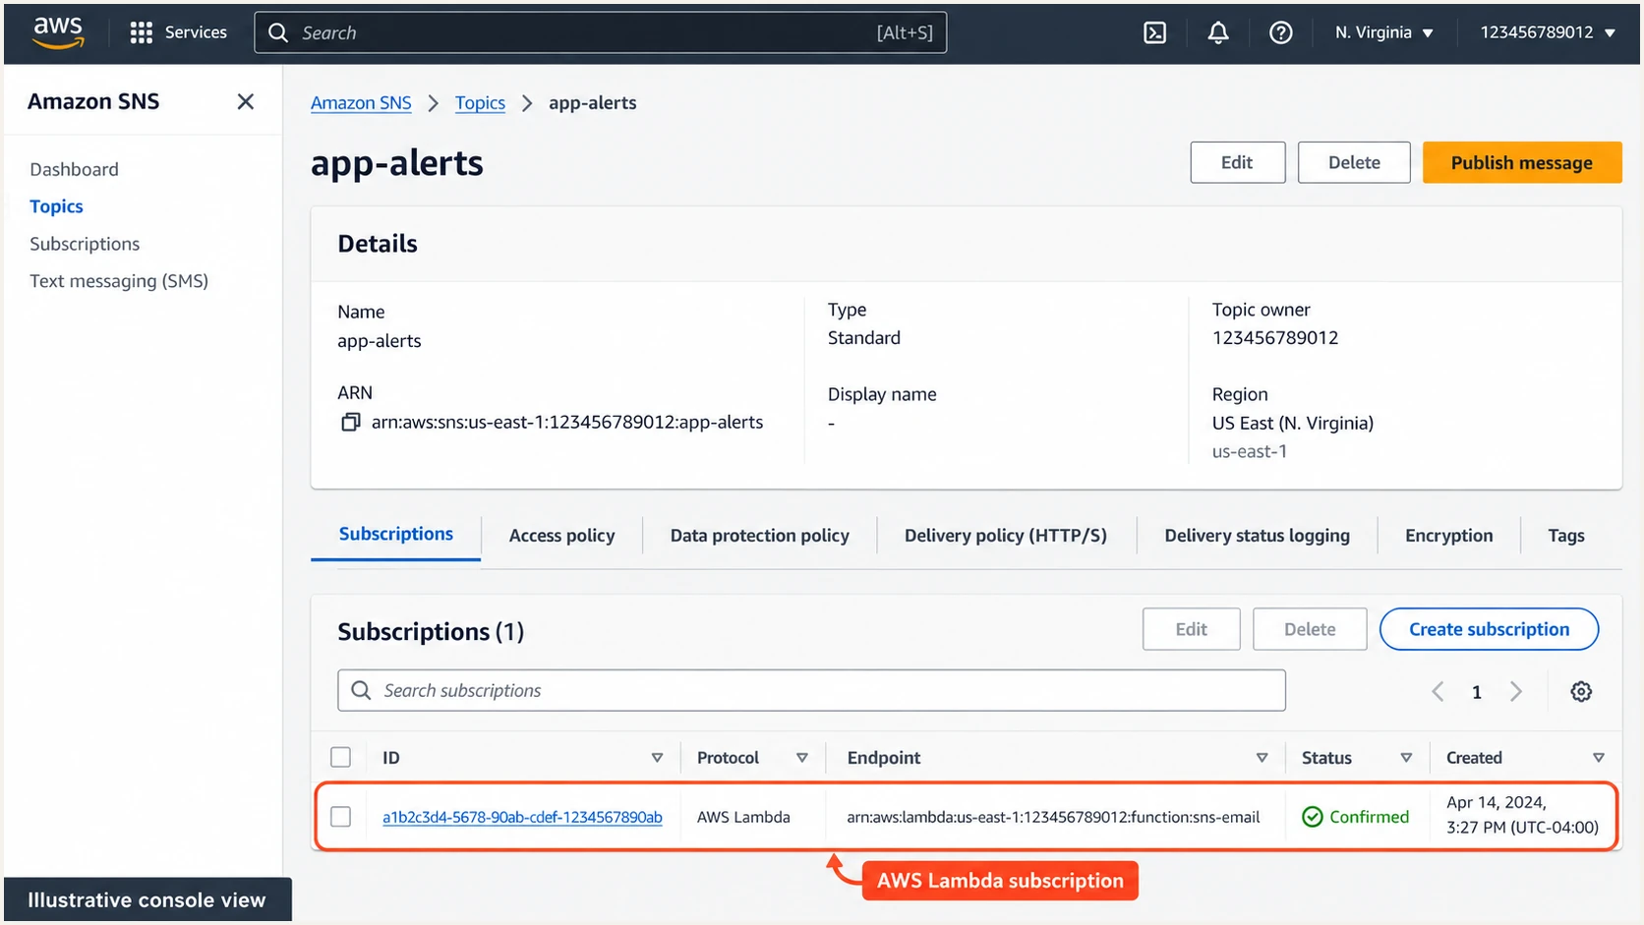
Task: Expand the N. Virginia region dropdown
Action: tap(1384, 32)
